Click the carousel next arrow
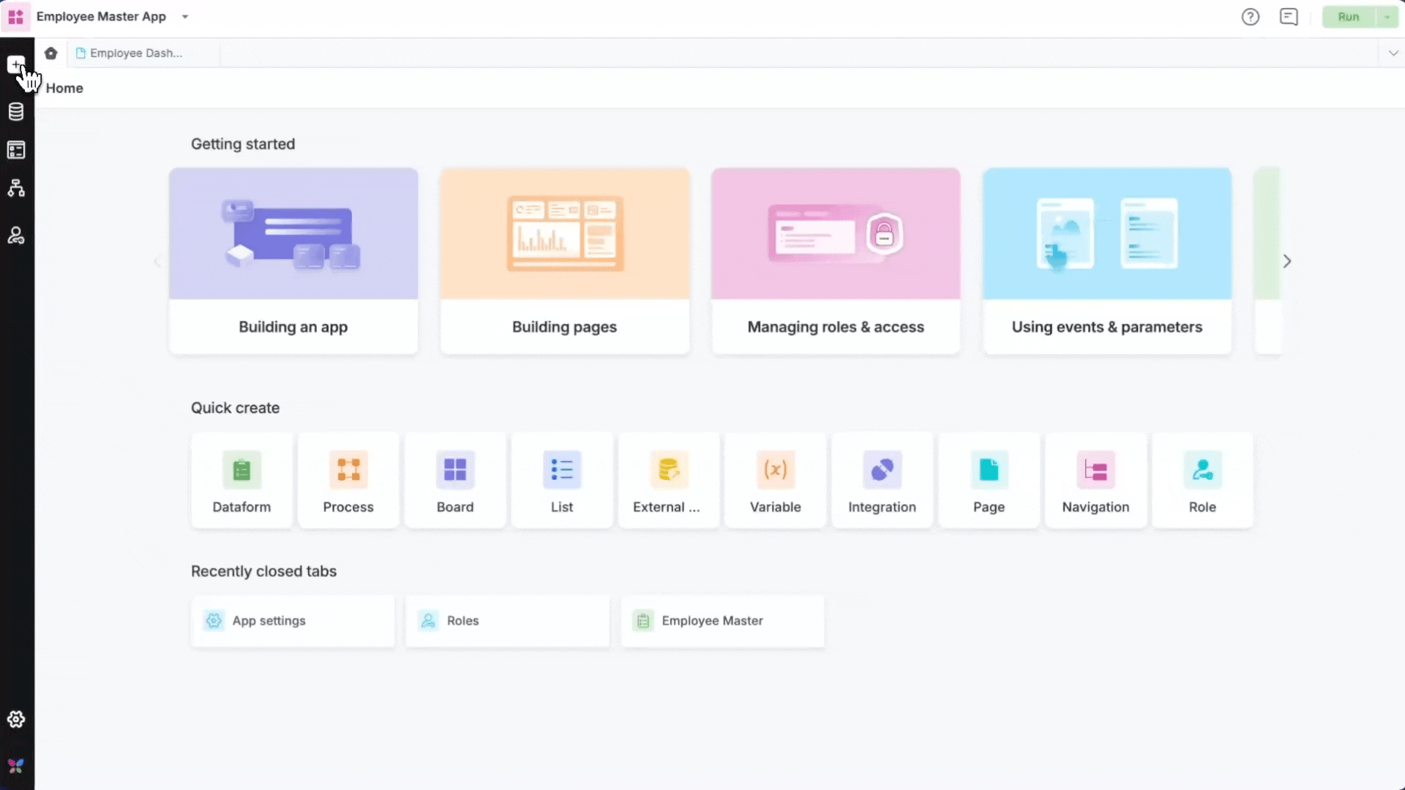Image resolution: width=1405 pixels, height=790 pixels. point(1287,260)
